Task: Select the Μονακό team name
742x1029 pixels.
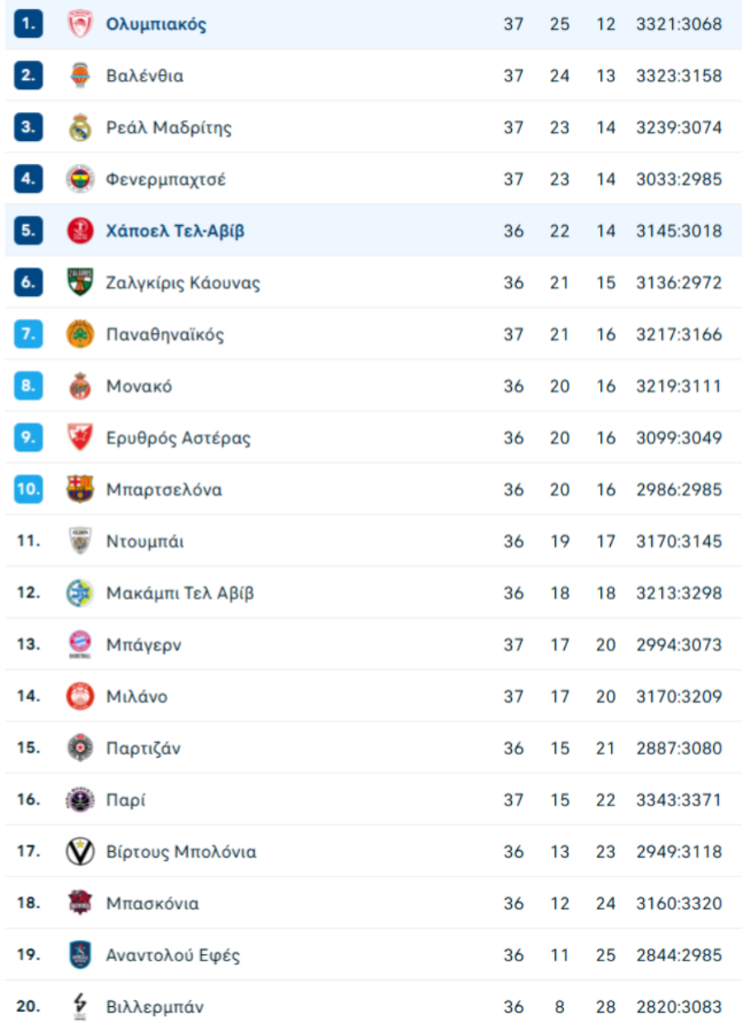Action: pos(139,386)
